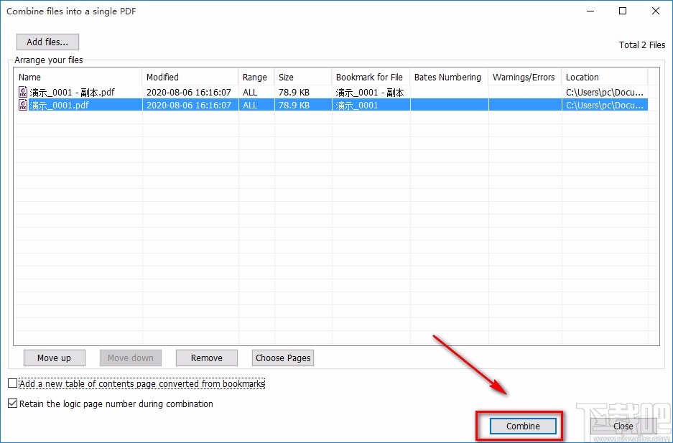Uncheck Retain the logic page number option
673x443 pixels.
[x=12, y=404]
